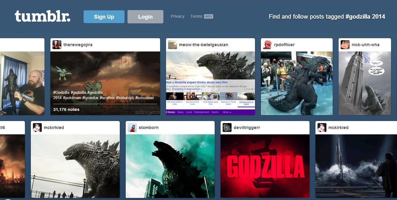
Task: Click the 31,176 notes count
Action: 66,109
